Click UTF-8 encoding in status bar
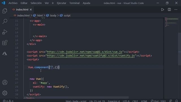 tap(126, 101)
